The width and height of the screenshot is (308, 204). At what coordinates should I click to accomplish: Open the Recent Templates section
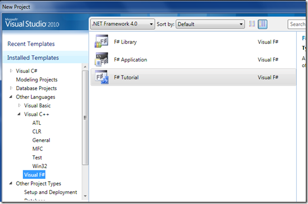[x=31, y=44]
